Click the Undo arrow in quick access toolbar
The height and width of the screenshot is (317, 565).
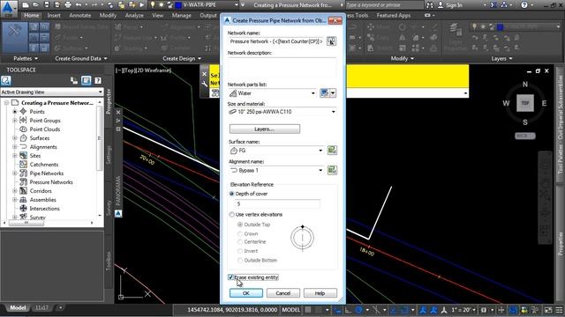click(x=79, y=5)
